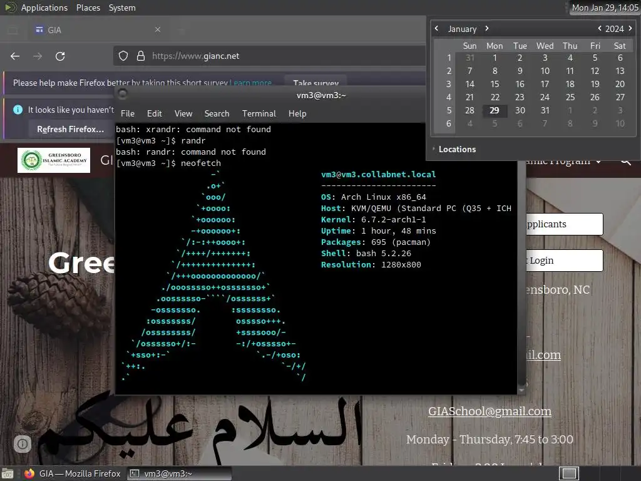The image size is (641, 481).
Task: Click the clock showing Mon Jan 29, 14:05
Action: [605, 8]
